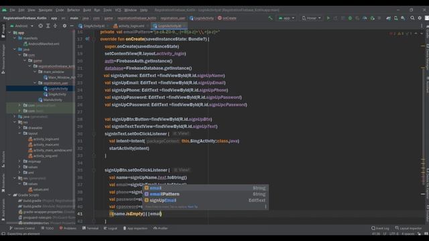Viewport: 429px width, 241px height.
Task: Collapse the manifests folder
Action: click(15, 38)
